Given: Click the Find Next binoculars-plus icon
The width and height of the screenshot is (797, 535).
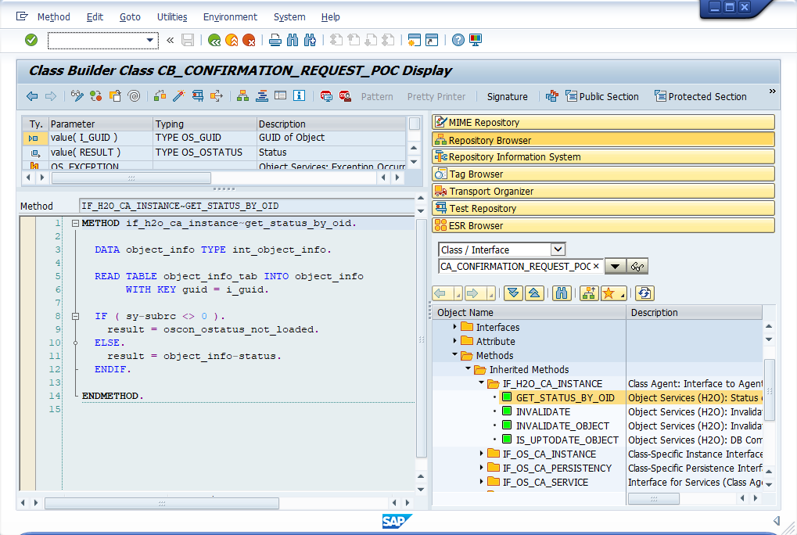Looking at the screenshot, I should pyautogui.click(x=310, y=40).
